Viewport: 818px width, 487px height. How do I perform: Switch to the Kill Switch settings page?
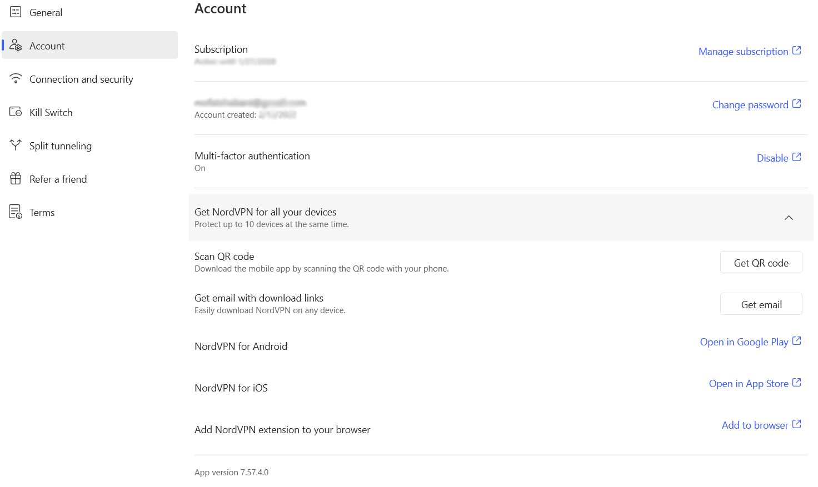(x=51, y=112)
